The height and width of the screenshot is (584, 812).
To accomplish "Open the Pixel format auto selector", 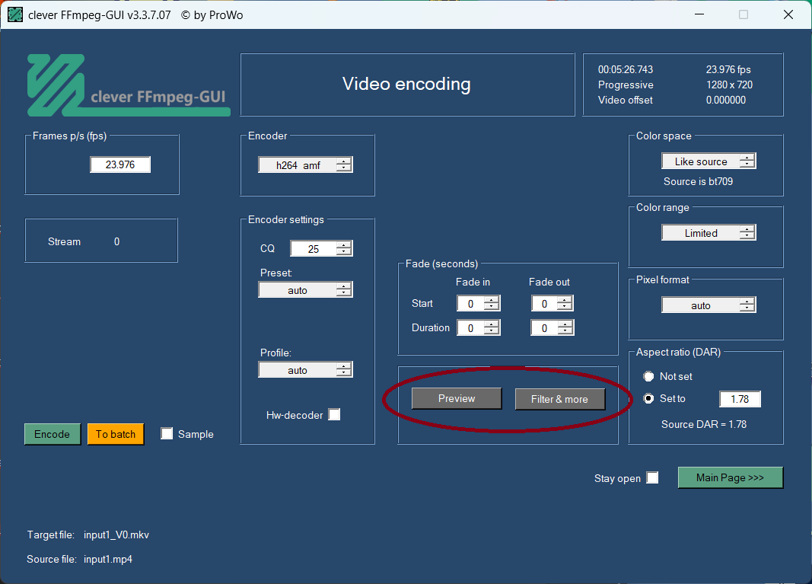I will 709,305.
